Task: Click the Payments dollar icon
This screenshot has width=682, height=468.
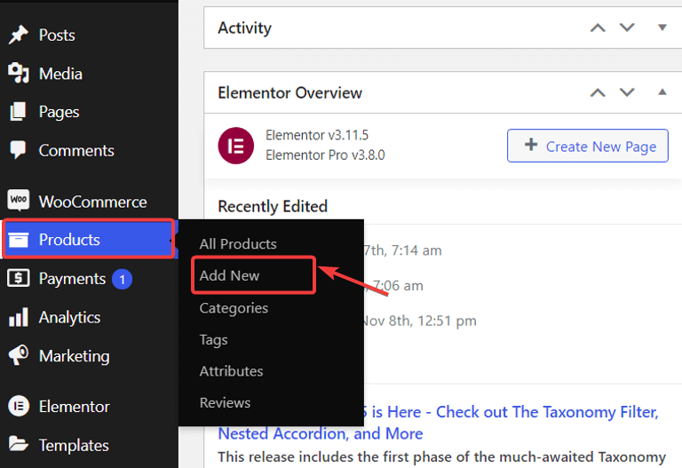Action: pyautogui.click(x=19, y=278)
